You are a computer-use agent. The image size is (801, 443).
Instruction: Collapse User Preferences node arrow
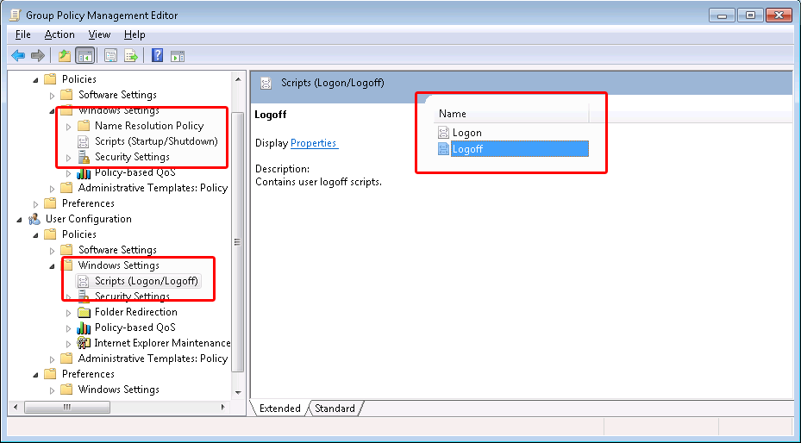pos(35,375)
